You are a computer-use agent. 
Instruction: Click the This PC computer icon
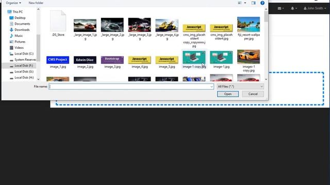(9, 12)
